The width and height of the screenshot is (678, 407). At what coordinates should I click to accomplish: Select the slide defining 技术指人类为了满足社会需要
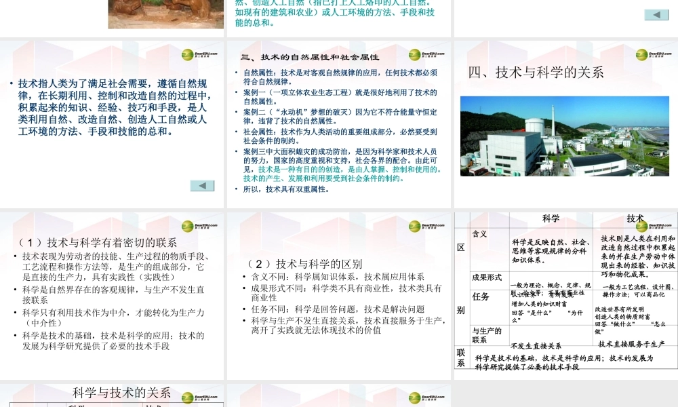(112, 124)
